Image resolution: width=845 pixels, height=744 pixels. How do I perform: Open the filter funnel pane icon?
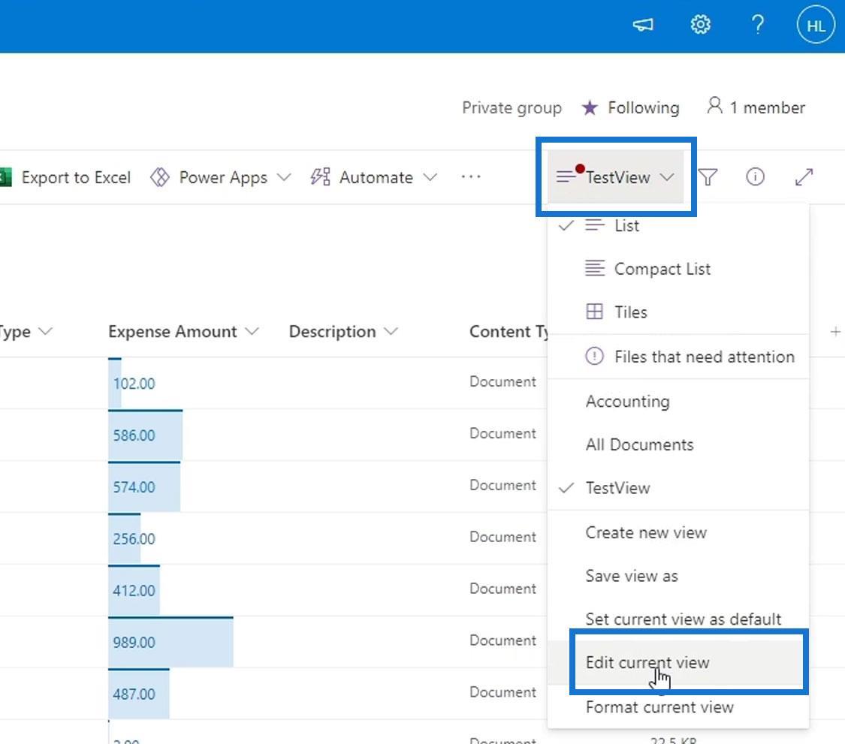pos(708,177)
